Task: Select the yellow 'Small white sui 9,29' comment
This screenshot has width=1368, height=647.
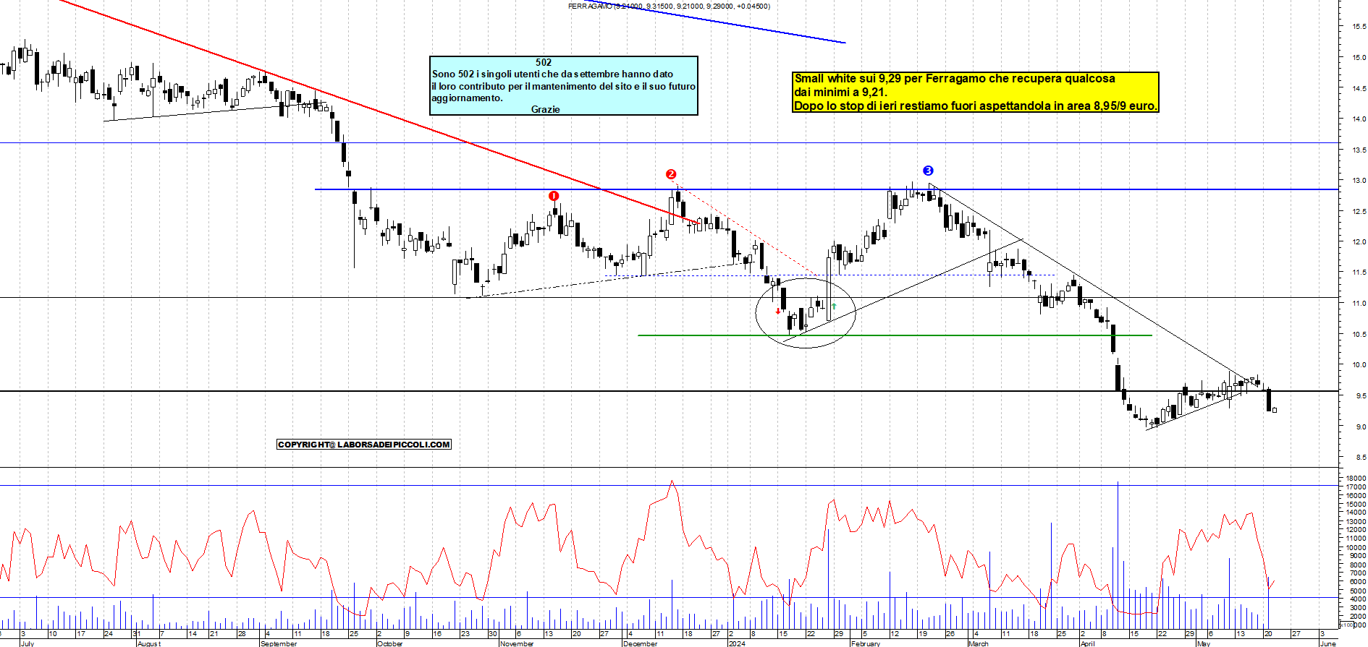Action: click(976, 93)
